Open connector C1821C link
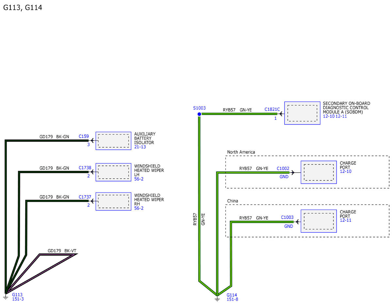 point(272,109)
